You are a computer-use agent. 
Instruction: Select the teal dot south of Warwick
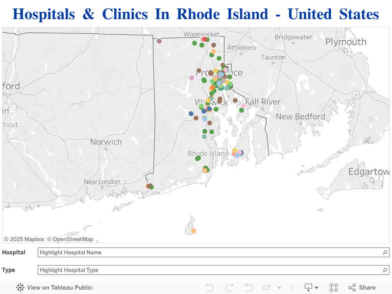[204, 137]
